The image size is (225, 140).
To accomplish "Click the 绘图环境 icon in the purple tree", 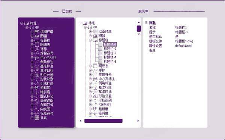I will tap(37, 32).
